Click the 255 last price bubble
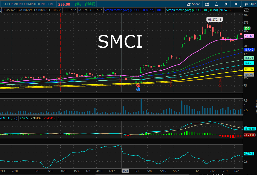 (247, 28)
